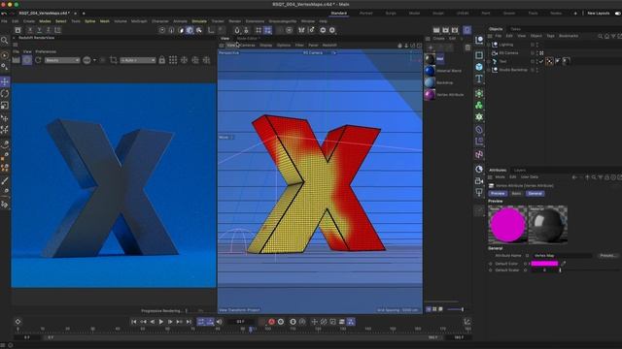This screenshot has height=349, width=622.
Task: Toggle coordinate system world/object
Action: click(58, 30)
